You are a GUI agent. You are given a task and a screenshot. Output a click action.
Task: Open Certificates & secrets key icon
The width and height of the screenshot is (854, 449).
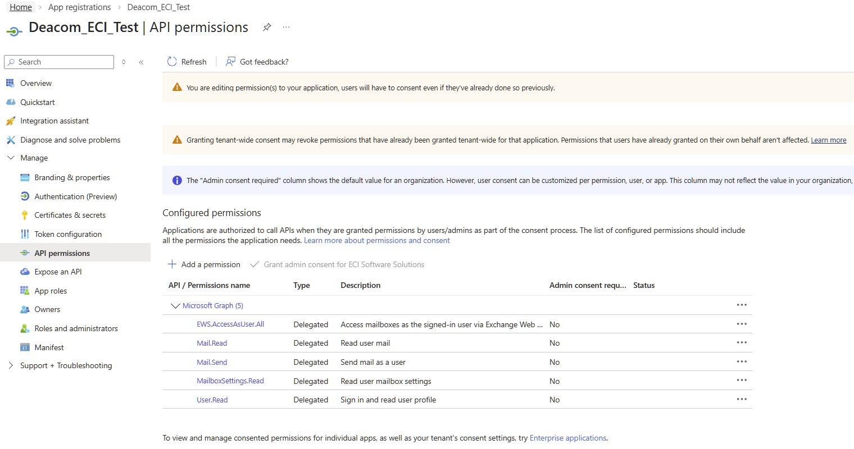pyautogui.click(x=25, y=215)
